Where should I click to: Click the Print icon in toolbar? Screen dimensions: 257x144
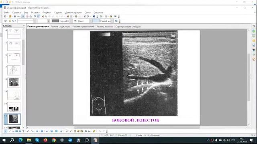click(x=31, y=16)
